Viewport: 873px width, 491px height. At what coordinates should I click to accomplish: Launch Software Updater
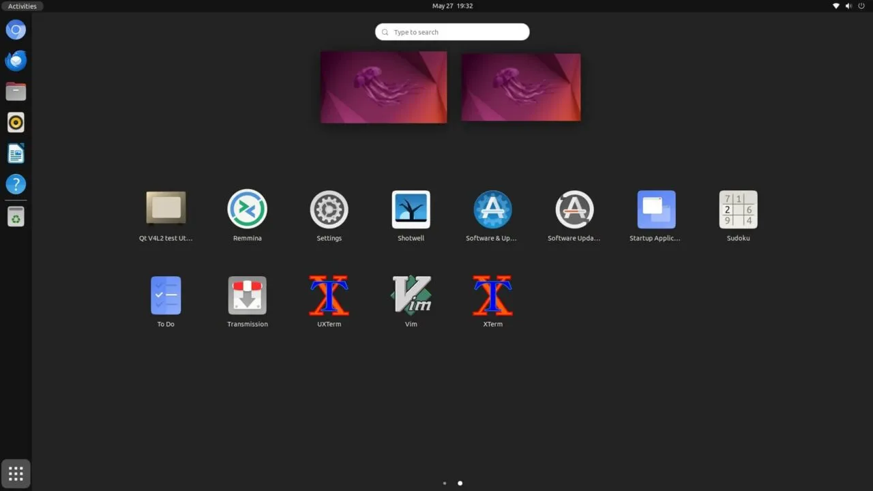coord(574,209)
